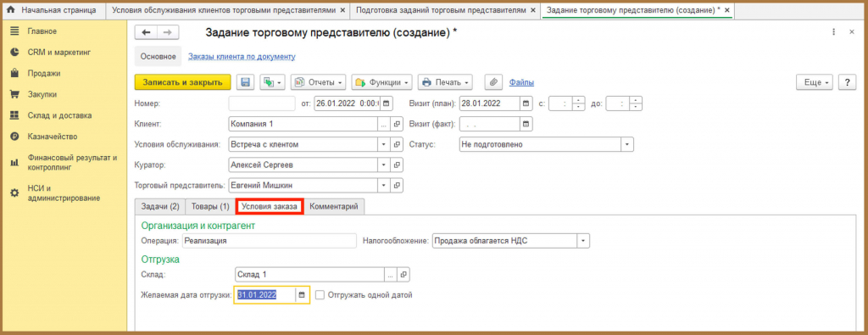Expand Торговый представитель dropdown list
This screenshot has width=868, height=335.
click(385, 186)
